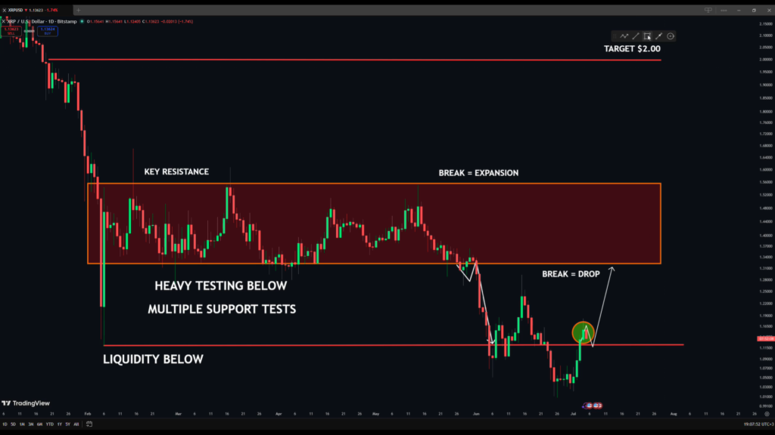775x435 pixels.
Task: Select the HEAVY TESTING BELOW text label
Action: pyautogui.click(x=220, y=286)
